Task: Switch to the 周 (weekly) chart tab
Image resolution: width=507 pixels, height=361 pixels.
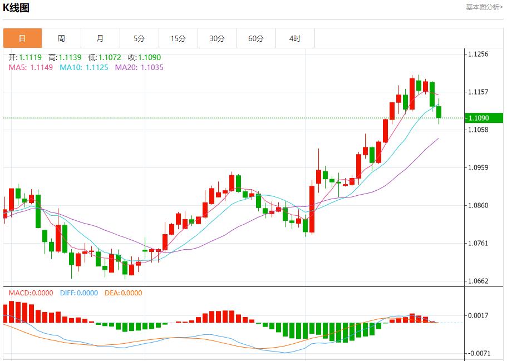Action: (61, 38)
